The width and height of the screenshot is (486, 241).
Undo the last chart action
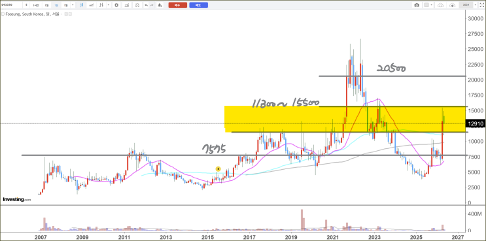(146, 5)
